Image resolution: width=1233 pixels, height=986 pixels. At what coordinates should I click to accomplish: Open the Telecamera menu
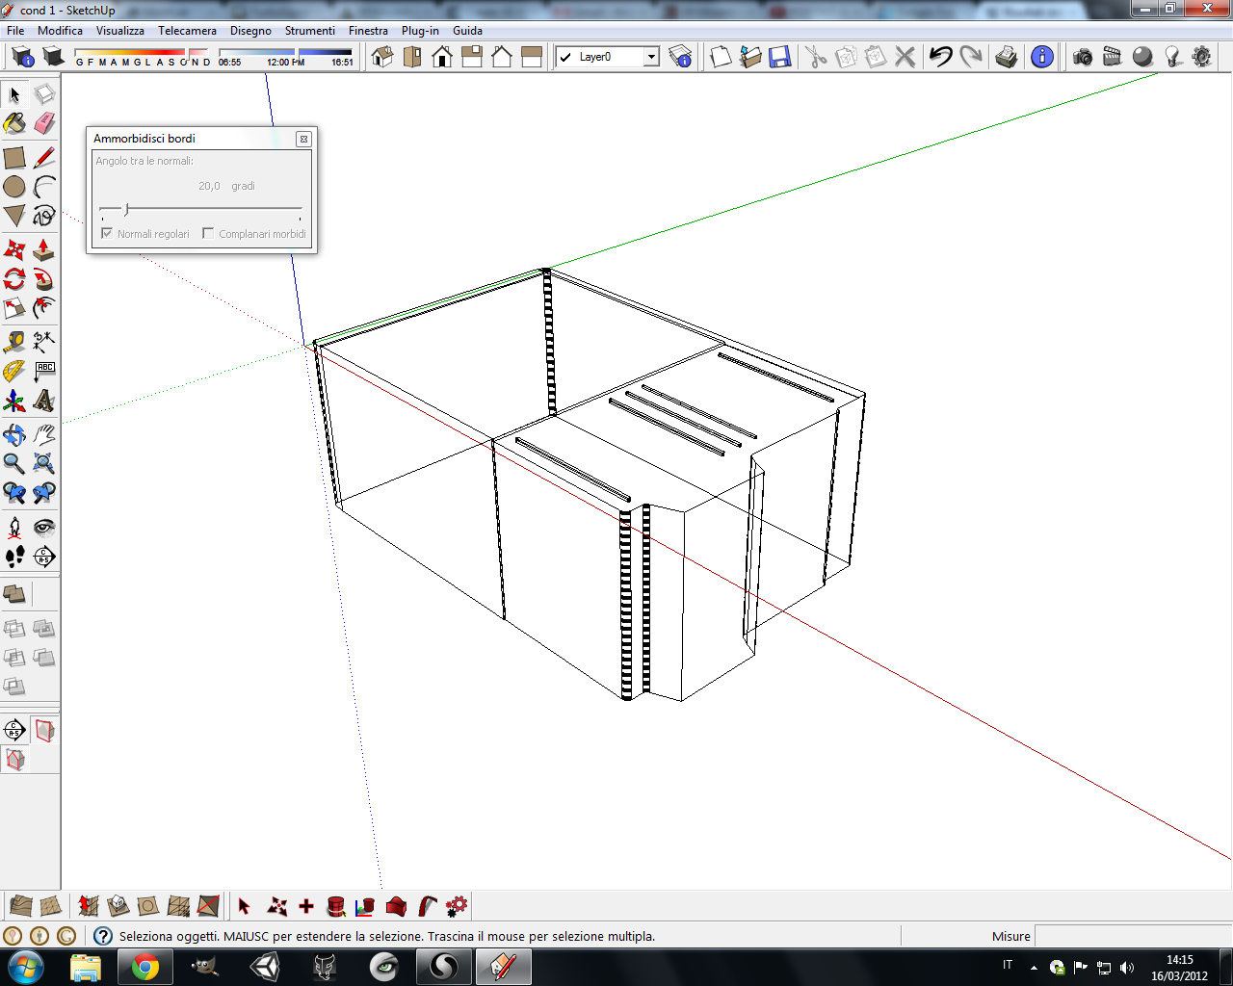[x=188, y=30]
